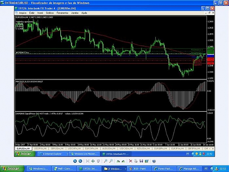Switch to the EURJPYm,H4 chart tab

177,149
